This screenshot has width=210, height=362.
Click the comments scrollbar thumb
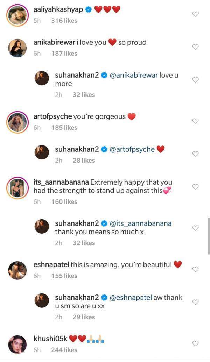coord(209,236)
